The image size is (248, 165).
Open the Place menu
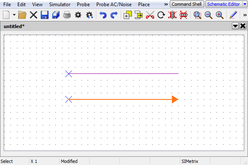tap(144, 4)
